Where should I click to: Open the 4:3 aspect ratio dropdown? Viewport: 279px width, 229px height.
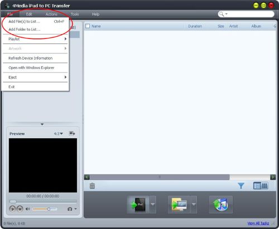click(59, 134)
